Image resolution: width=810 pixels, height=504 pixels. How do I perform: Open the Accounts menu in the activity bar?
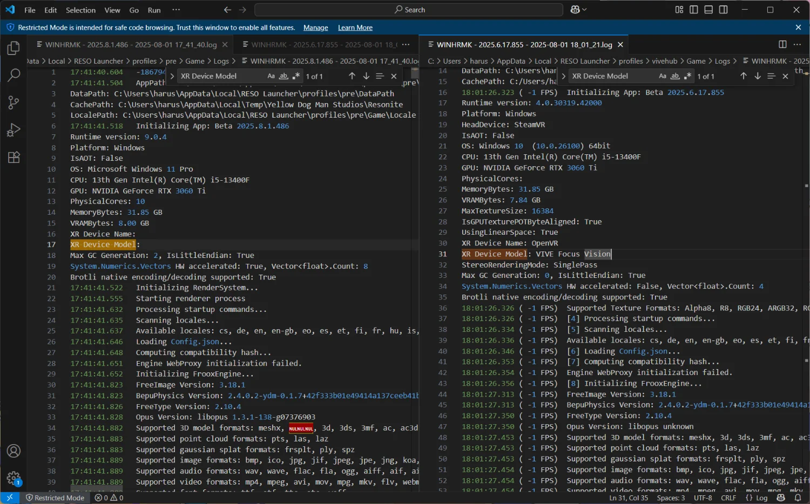[x=13, y=451]
